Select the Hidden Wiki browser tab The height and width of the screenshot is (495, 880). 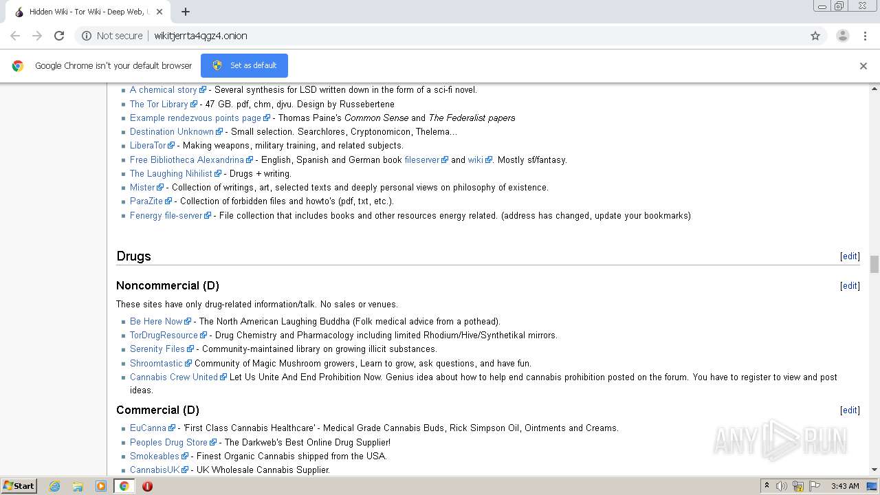pos(88,12)
